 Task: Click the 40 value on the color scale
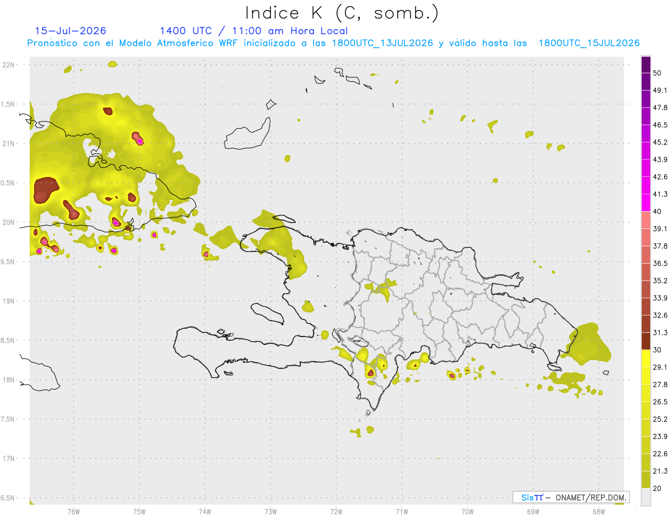[x=658, y=211]
